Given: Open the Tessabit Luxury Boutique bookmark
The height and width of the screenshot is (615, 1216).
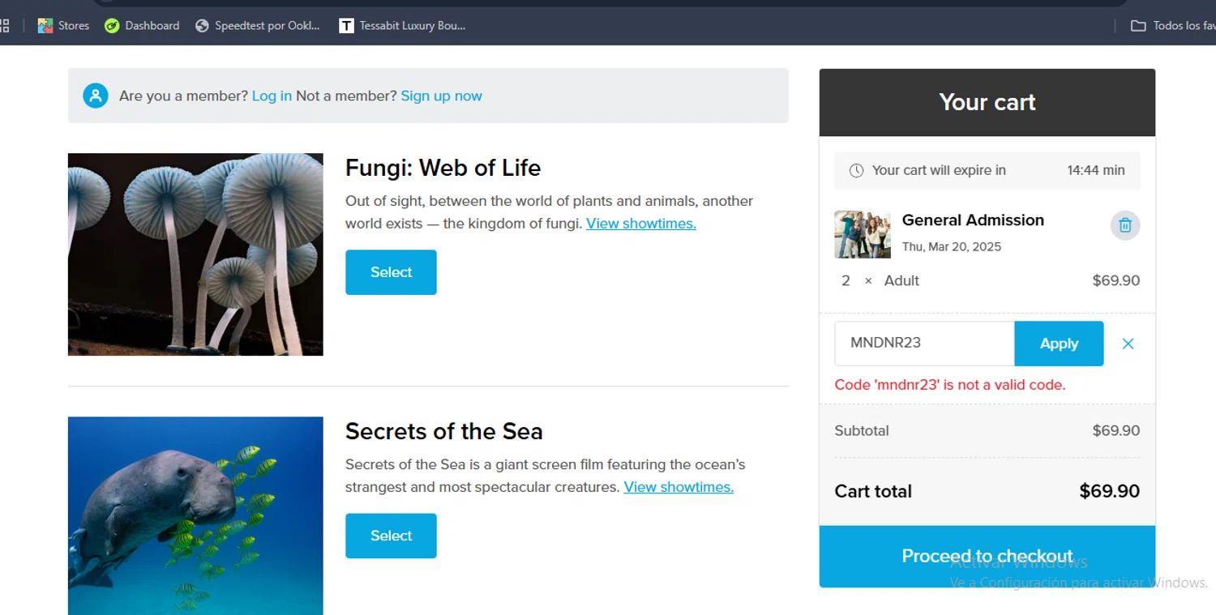Looking at the screenshot, I should [402, 26].
